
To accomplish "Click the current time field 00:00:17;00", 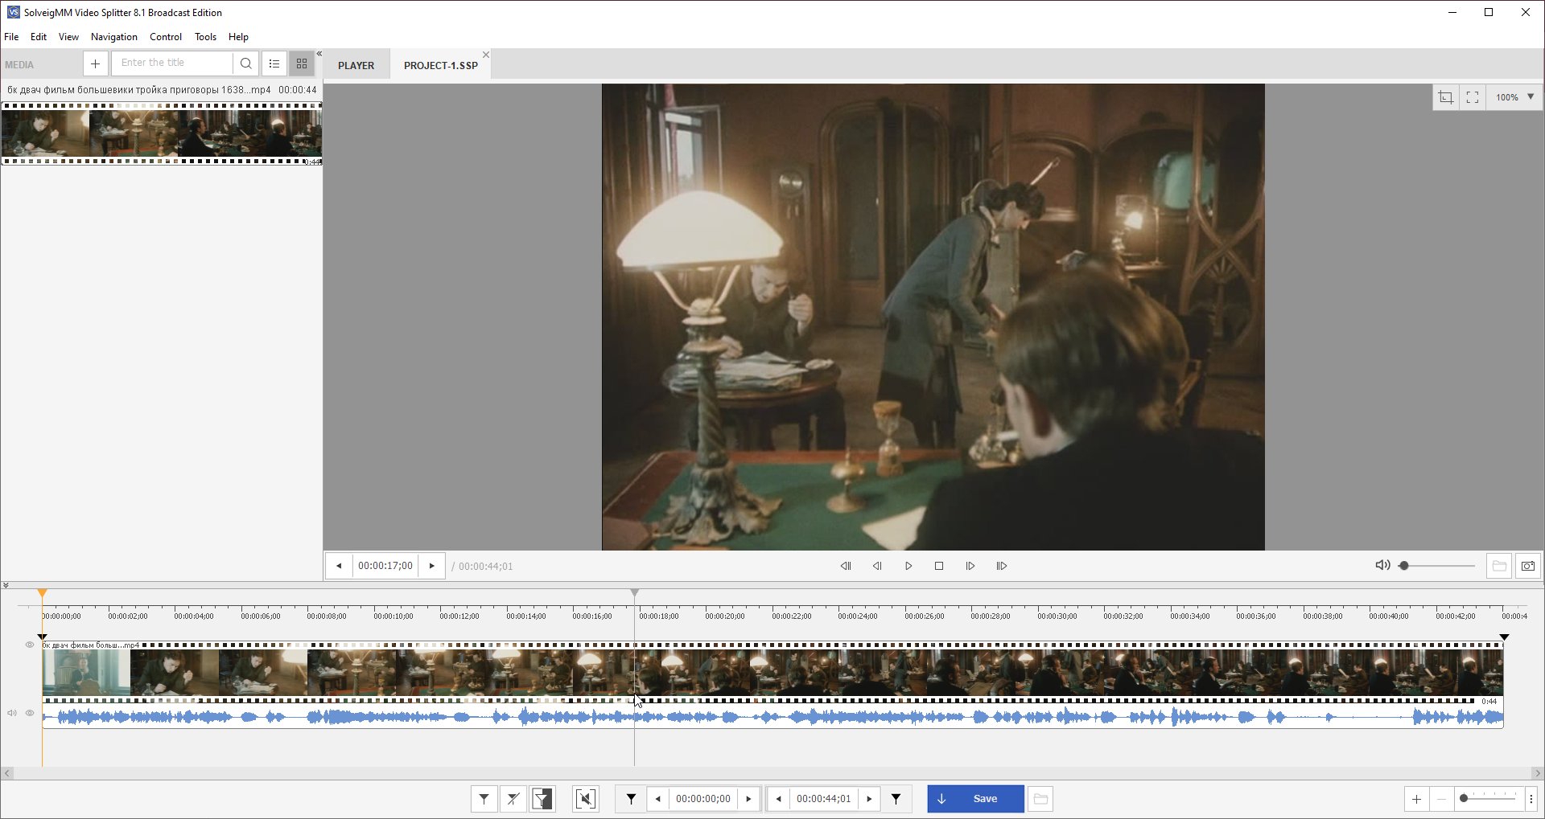I will [x=385, y=566].
